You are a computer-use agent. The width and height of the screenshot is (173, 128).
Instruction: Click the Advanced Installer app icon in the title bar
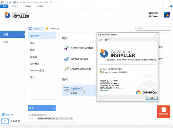click(x=2, y=2)
